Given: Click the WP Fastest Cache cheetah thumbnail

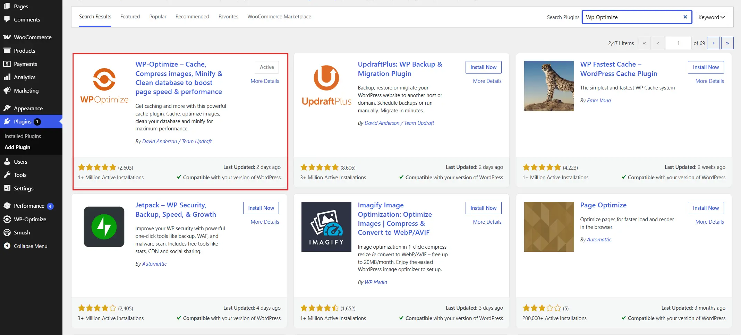Looking at the screenshot, I should tap(549, 86).
